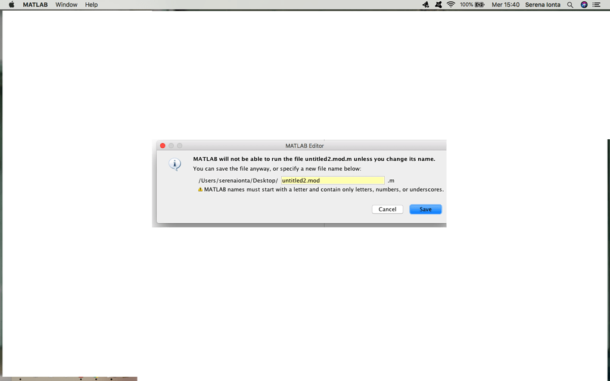Screen dimensions: 610x381
Task: Open the Apple menu
Action: 11,5
